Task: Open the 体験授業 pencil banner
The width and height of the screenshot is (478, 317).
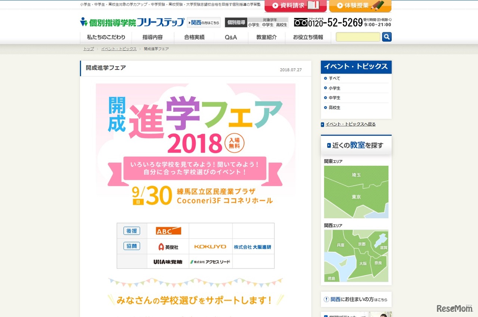Action: (x=360, y=6)
